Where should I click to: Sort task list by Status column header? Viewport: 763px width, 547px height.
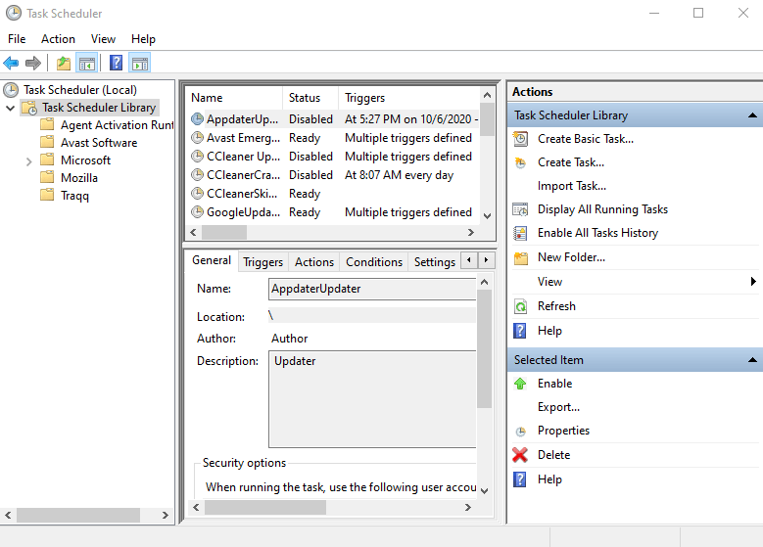310,98
